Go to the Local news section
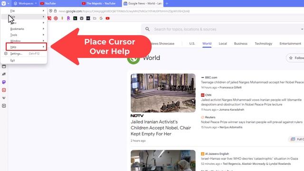The height and width of the screenshot is (171, 304). point(223,44)
